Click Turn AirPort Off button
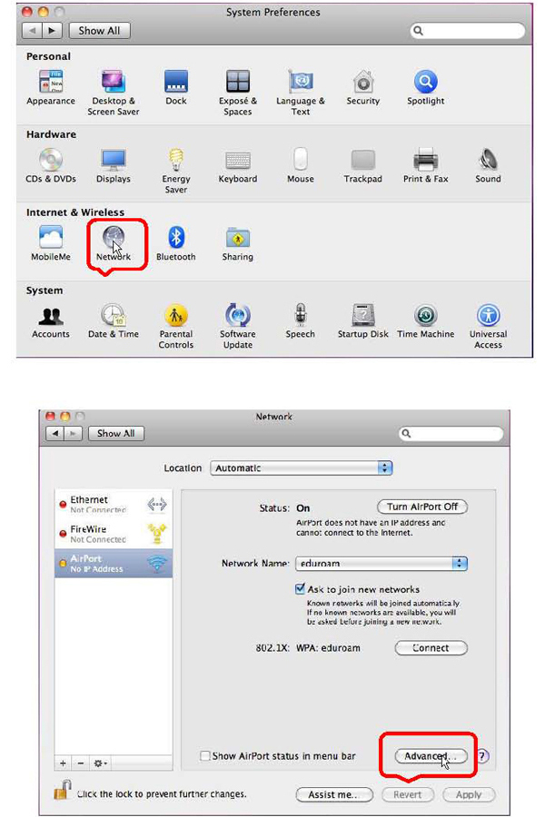The image size is (545, 817). tap(422, 507)
